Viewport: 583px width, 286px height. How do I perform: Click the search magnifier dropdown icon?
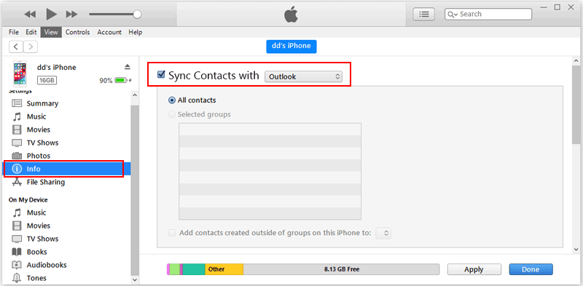(x=453, y=14)
